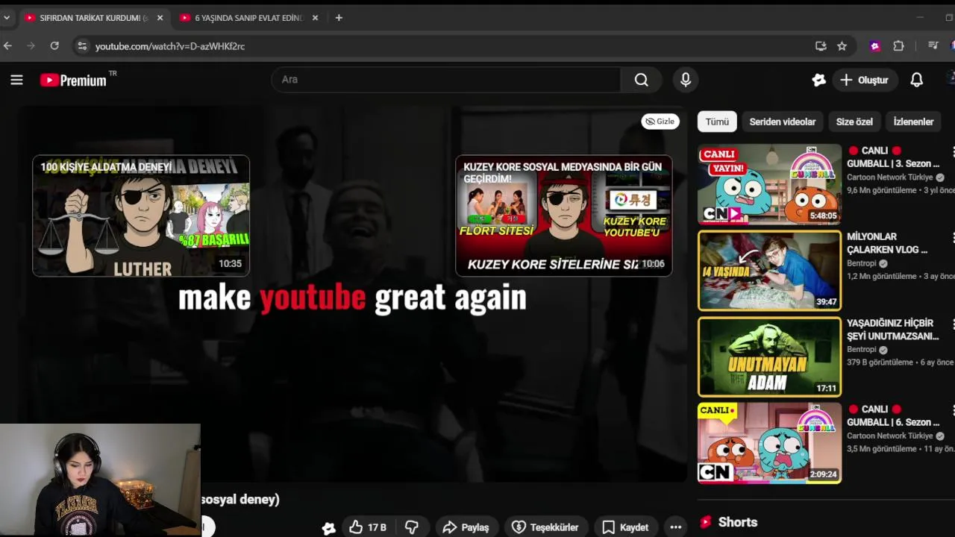
Task: Expand the tab search dropdown arrow
Action: tap(7, 18)
